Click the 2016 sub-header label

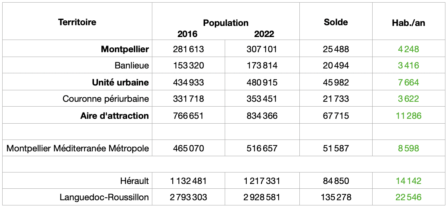point(188,34)
